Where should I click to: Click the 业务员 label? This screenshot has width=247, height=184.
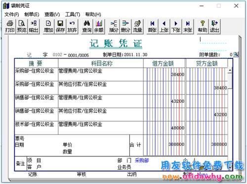click(124, 167)
